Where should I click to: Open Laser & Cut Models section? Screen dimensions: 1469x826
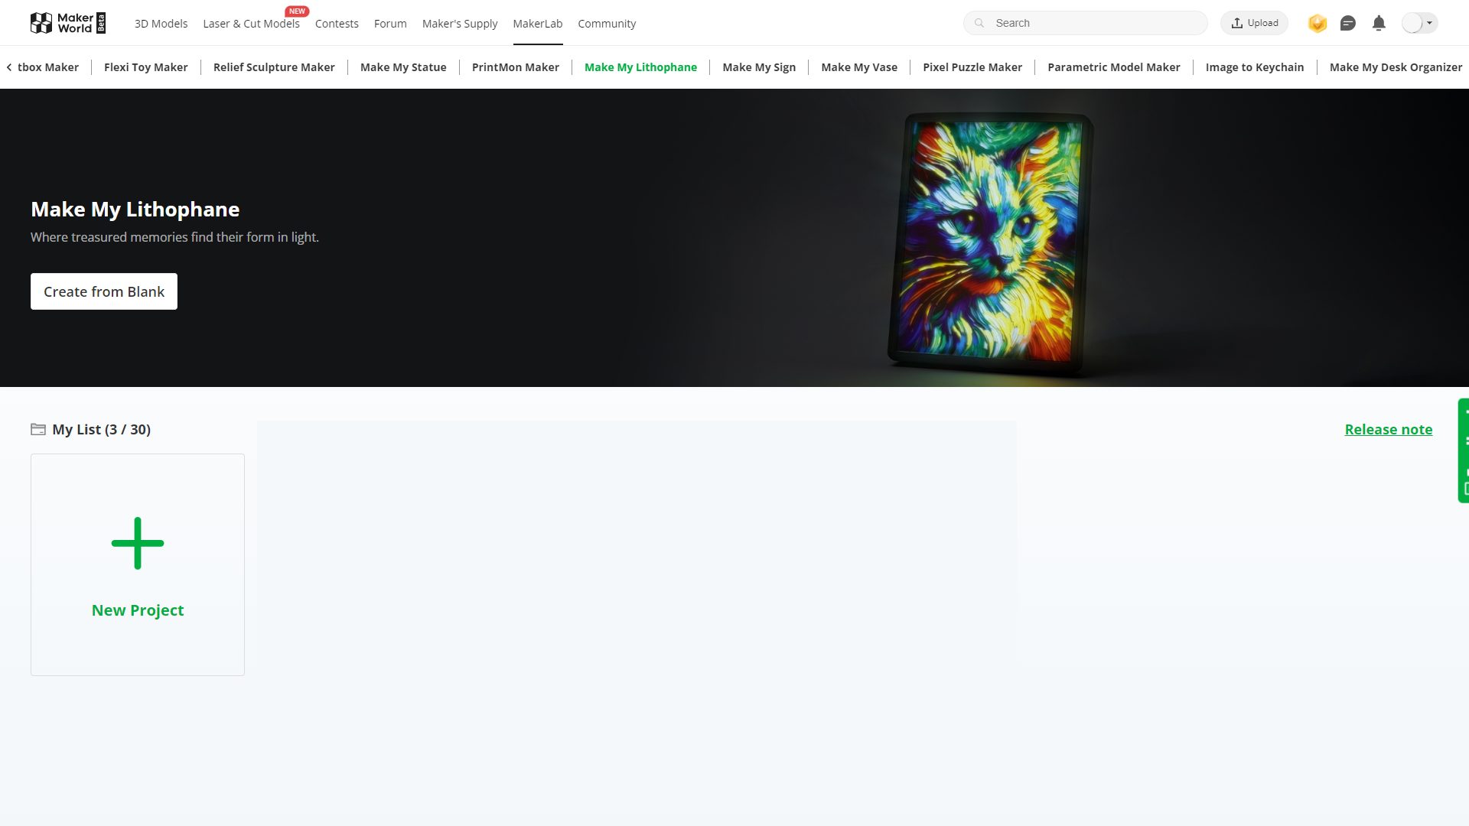tap(251, 24)
